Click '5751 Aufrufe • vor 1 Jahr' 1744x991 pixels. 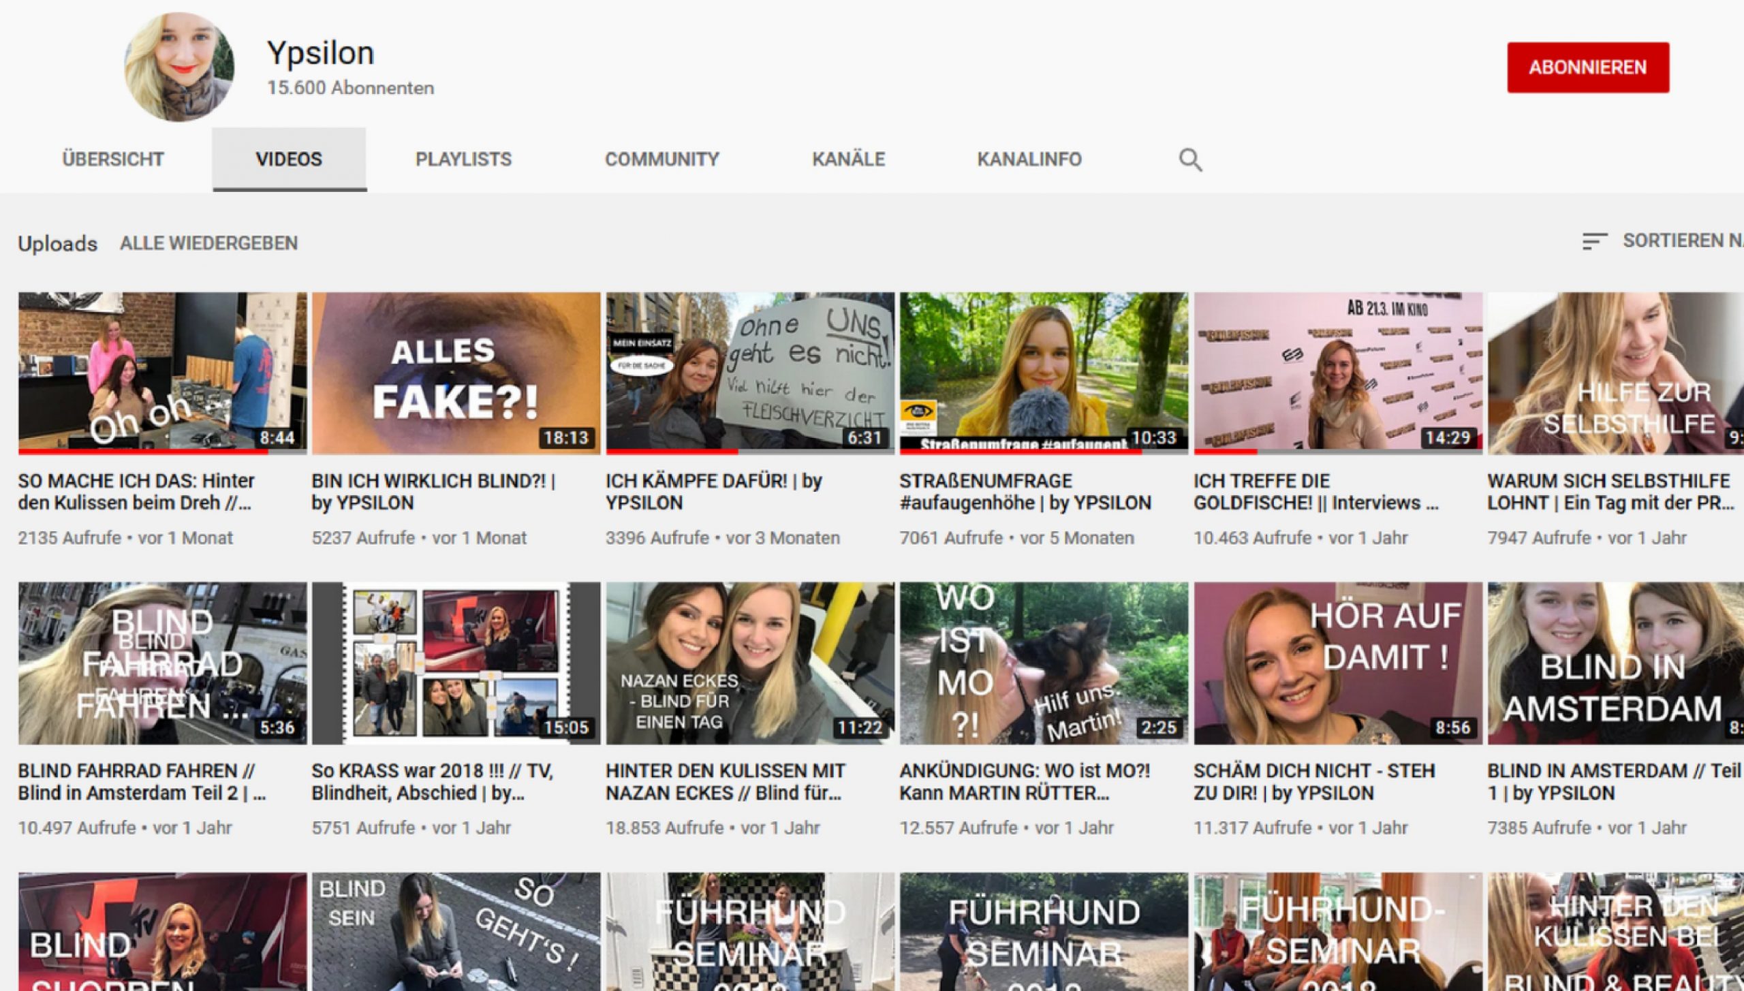pos(411,828)
